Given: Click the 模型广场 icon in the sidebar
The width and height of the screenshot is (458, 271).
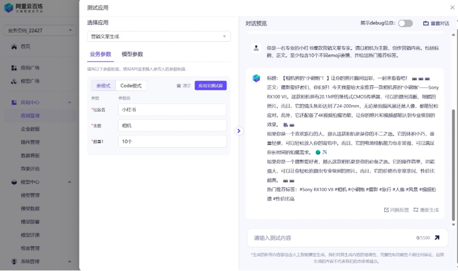Looking at the screenshot, I should (14, 81).
